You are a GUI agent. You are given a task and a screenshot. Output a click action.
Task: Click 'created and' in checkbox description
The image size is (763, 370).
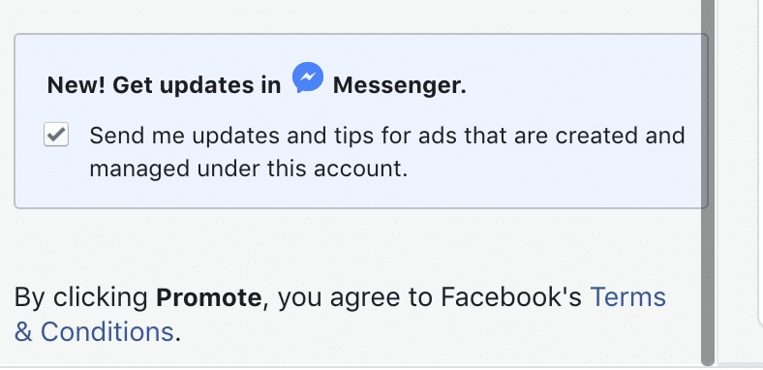[621, 136]
